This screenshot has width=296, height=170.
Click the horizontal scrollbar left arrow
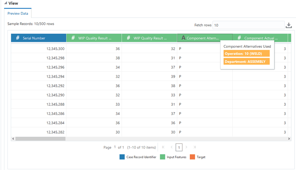tap(13, 139)
